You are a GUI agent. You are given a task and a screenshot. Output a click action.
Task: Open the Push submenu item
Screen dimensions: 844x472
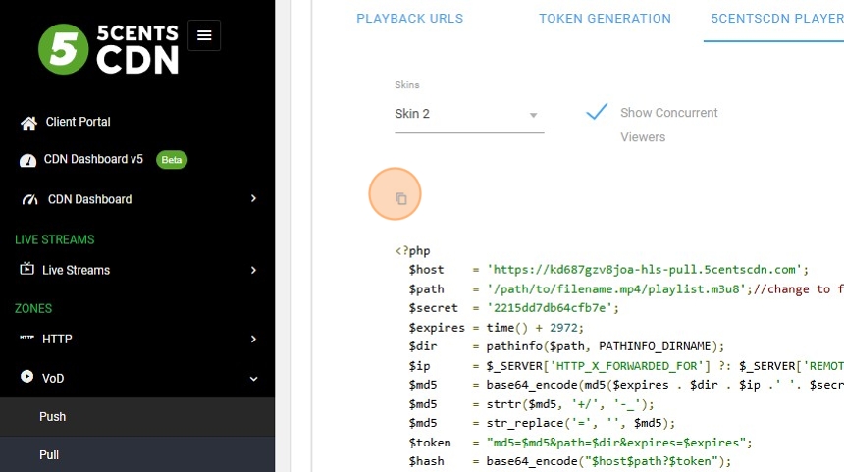tap(137, 417)
